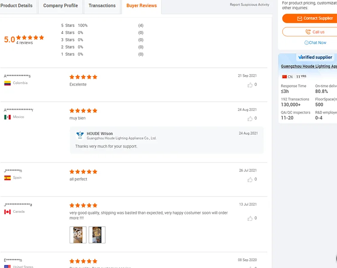Click the Contact Supplier button
Viewport: 337px width, 268px height.
[x=310, y=18]
